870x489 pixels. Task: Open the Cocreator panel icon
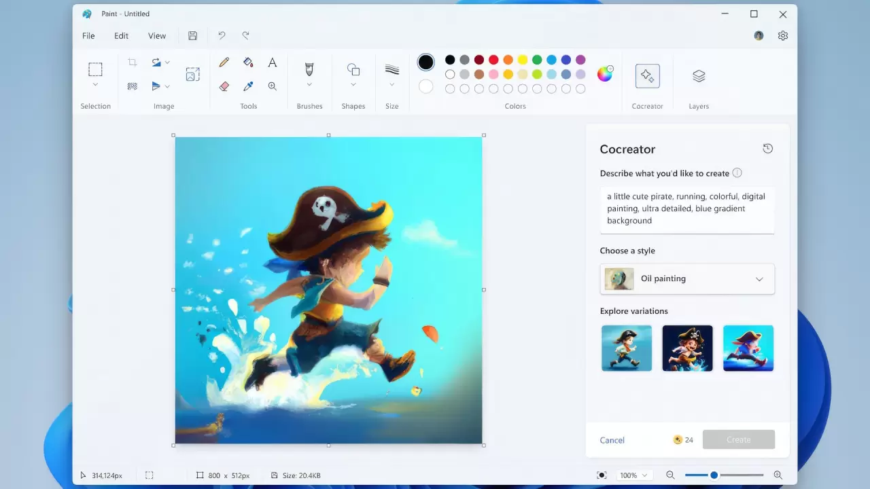(x=647, y=76)
